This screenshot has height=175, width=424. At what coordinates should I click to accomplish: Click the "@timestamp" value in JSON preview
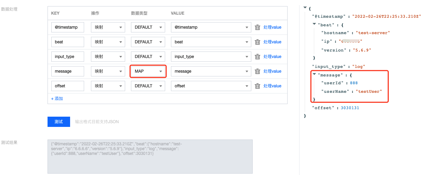click(x=386, y=16)
